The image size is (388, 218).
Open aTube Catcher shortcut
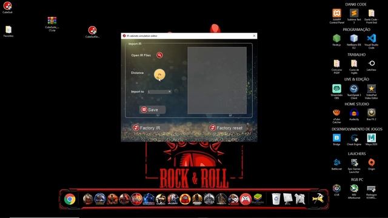[x=336, y=116]
